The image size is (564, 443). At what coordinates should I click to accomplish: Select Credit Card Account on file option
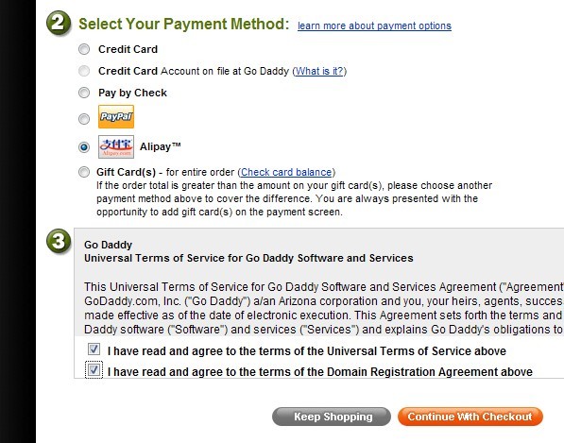(x=84, y=71)
